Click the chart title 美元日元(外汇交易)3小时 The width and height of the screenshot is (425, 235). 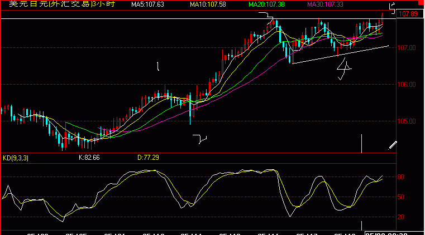coord(62,4)
